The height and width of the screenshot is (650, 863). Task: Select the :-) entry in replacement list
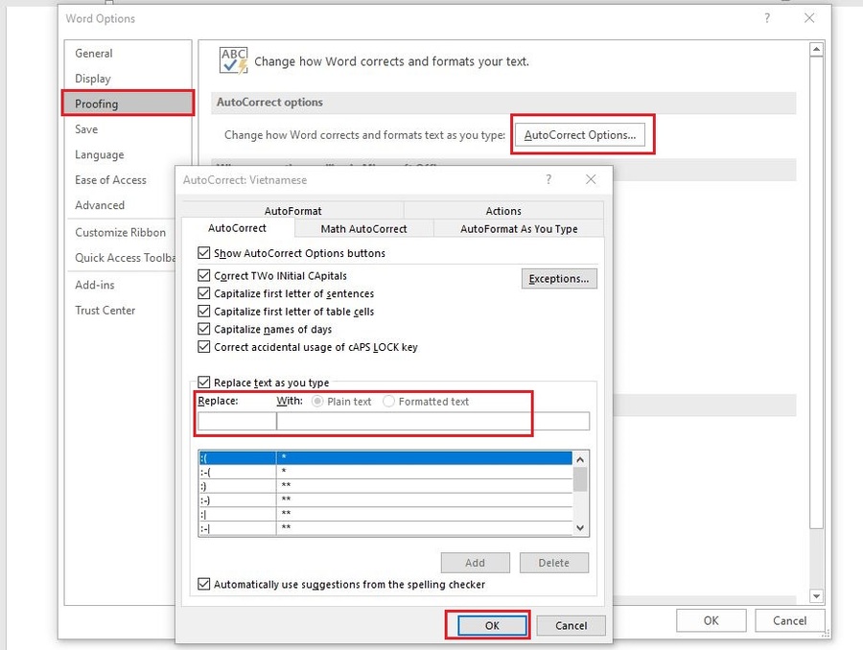coord(385,499)
